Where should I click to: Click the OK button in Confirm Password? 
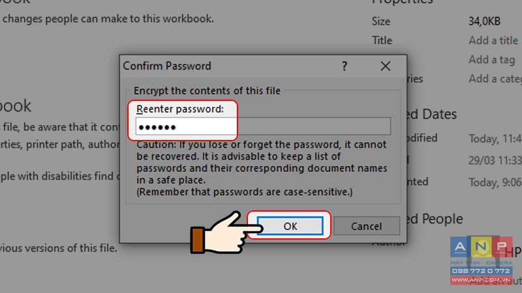pos(290,226)
